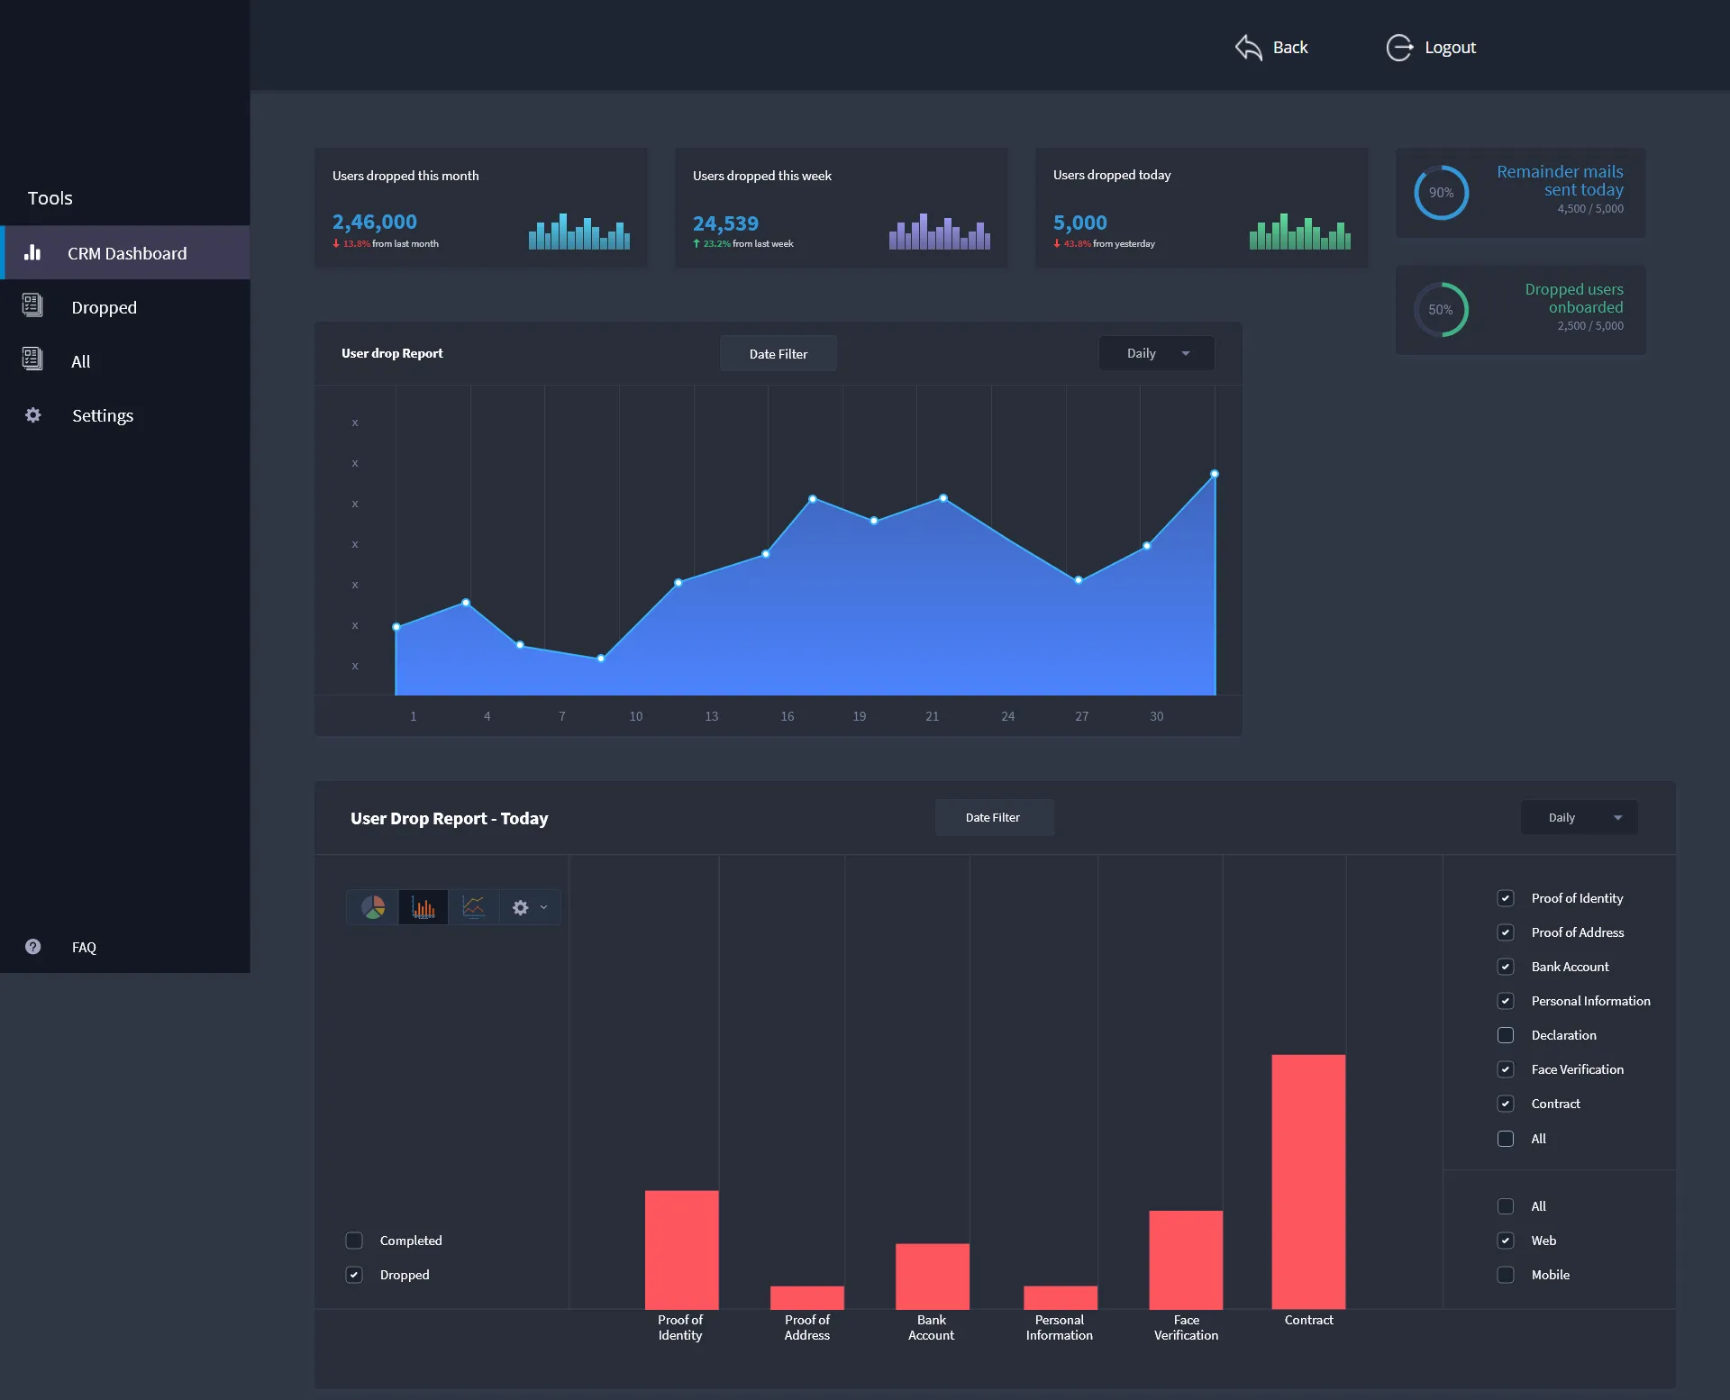Enable the Declaration checkbox
1730x1400 pixels.
coord(1505,1035)
